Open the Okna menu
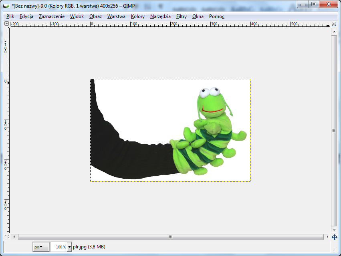Viewport: 341px width, 256px height. [x=198, y=16]
